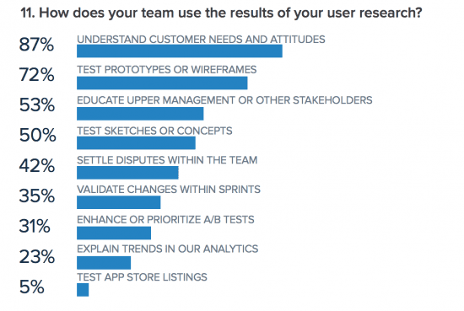Click the small 5% app store bar
Viewport: 464px width, 311px height.
(83, 290)
